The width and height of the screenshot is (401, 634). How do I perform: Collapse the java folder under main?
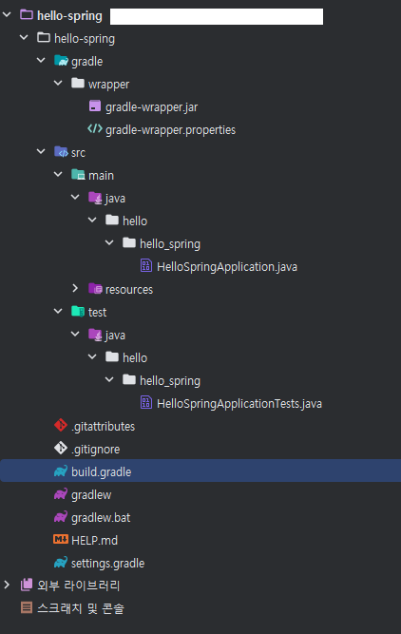75,198
